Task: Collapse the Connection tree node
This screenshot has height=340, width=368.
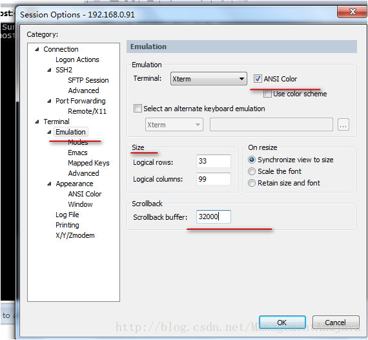Action: click(37, 50)
